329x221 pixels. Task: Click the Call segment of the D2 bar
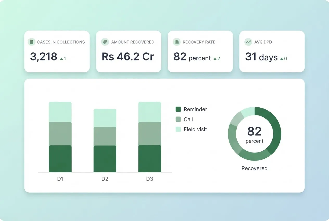coord(105,136)
